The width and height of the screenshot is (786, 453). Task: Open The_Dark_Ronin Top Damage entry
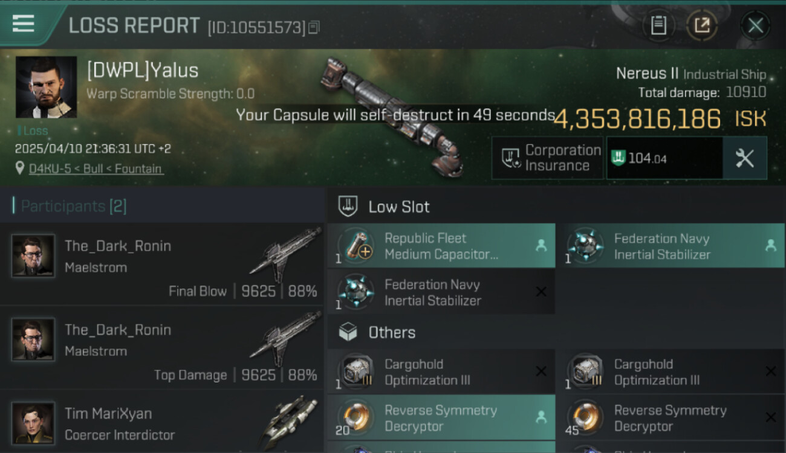tap(163, 349)
